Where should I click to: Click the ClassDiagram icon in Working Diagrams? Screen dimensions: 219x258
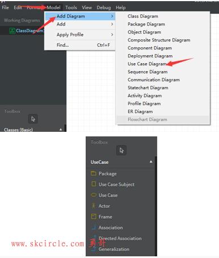[x=12, y=31]
